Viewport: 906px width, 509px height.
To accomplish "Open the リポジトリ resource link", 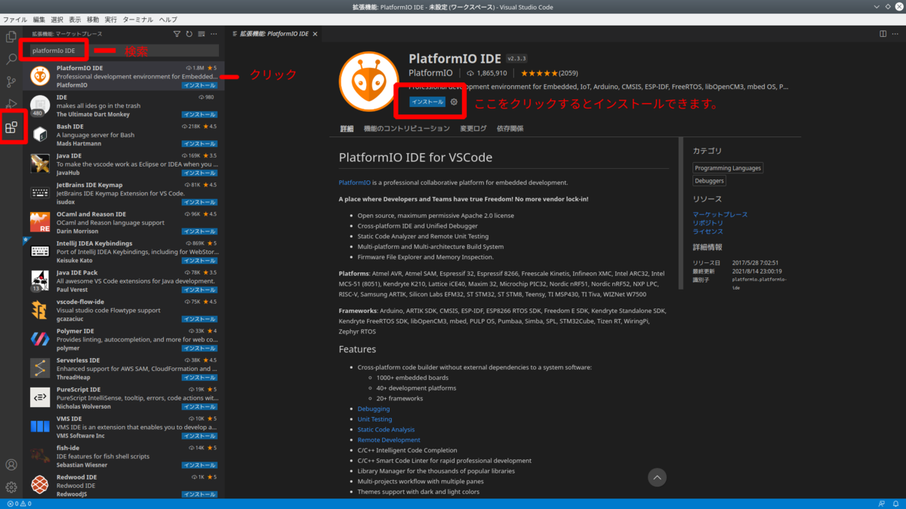I will coord(708,223).
